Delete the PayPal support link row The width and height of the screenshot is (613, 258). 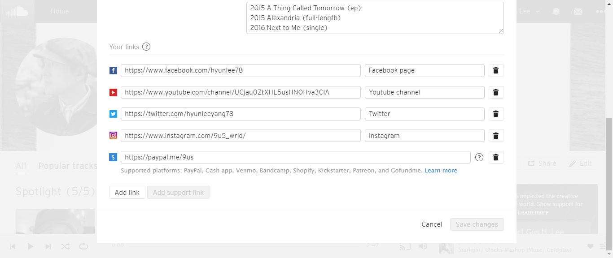[496, 157]
